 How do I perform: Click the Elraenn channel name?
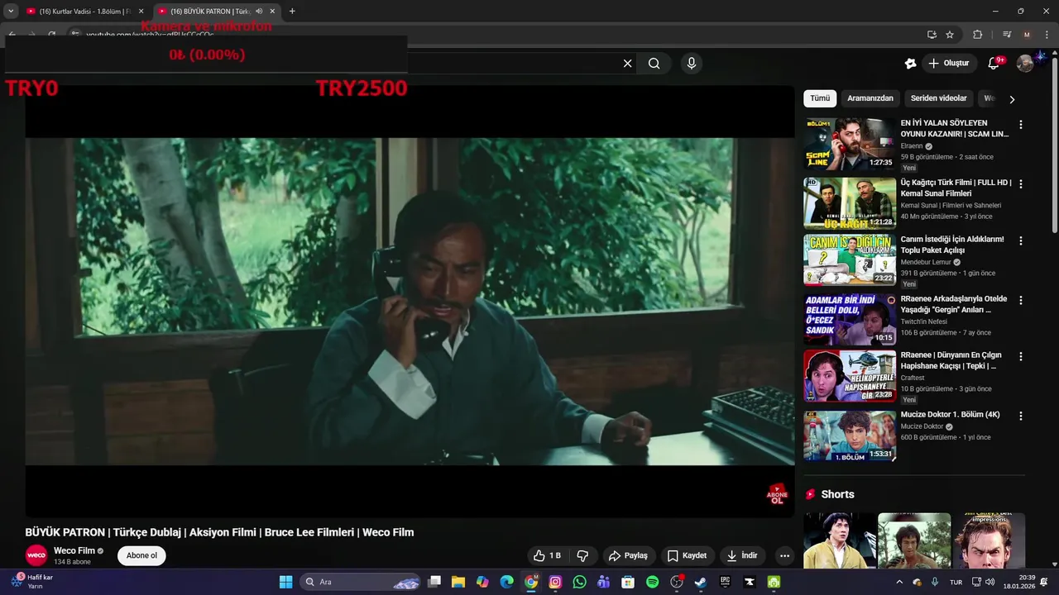(912, 146)
